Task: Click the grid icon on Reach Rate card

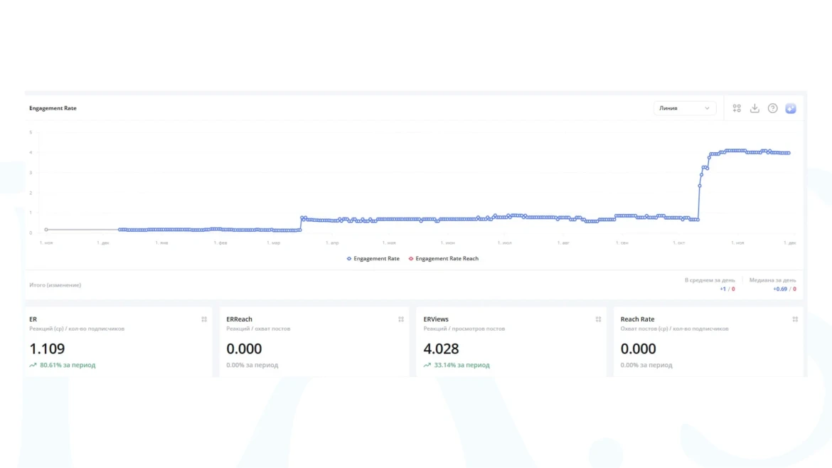Action: 795,319
